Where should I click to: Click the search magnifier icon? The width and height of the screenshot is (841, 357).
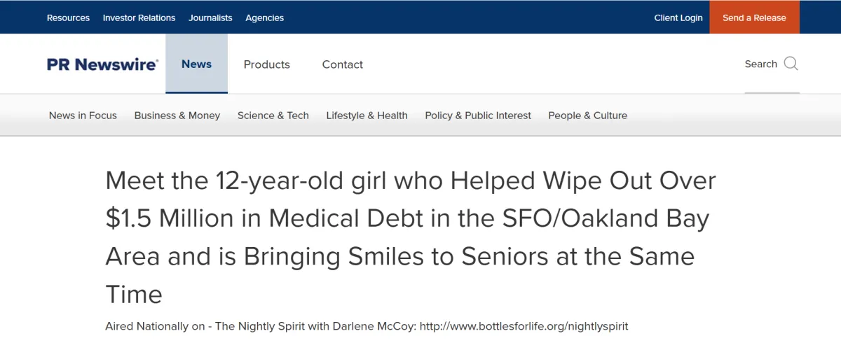coord(791,64)
